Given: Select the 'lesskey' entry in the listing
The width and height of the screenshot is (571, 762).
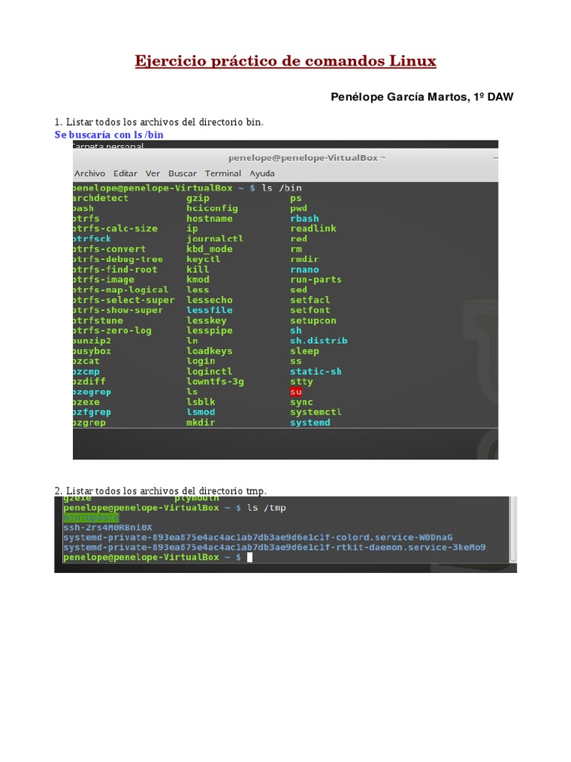Looking at the screenshot, I should pyautogui.click(x=207, y=321).
